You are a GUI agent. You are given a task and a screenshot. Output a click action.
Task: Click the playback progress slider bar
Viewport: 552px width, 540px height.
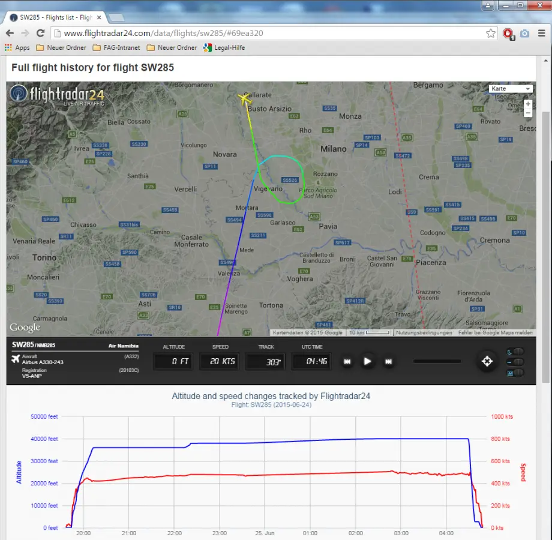click(x=437, y=361)
